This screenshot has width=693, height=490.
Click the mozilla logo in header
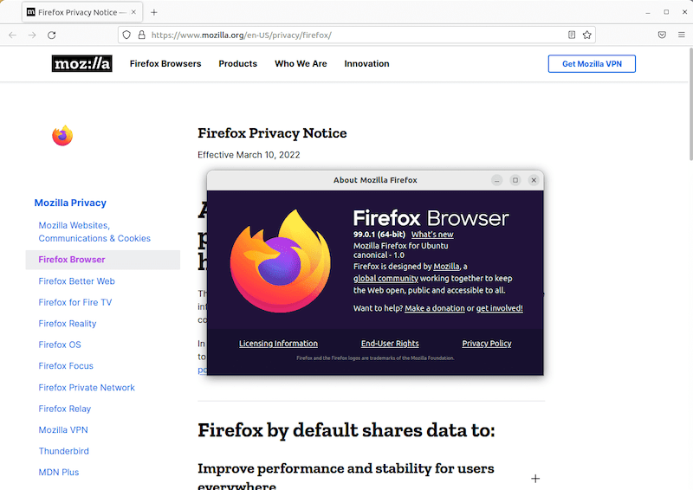[81, 63]
